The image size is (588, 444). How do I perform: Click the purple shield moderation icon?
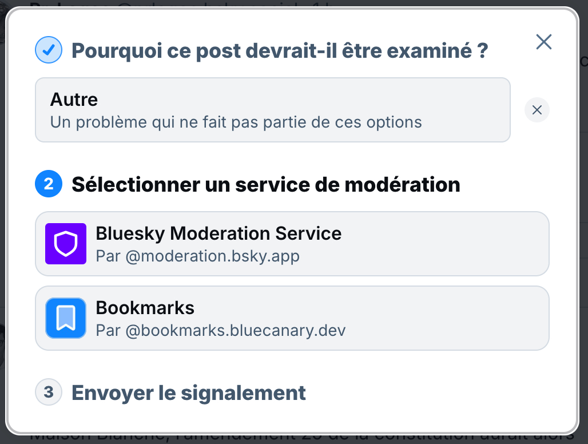click(66, 244)
